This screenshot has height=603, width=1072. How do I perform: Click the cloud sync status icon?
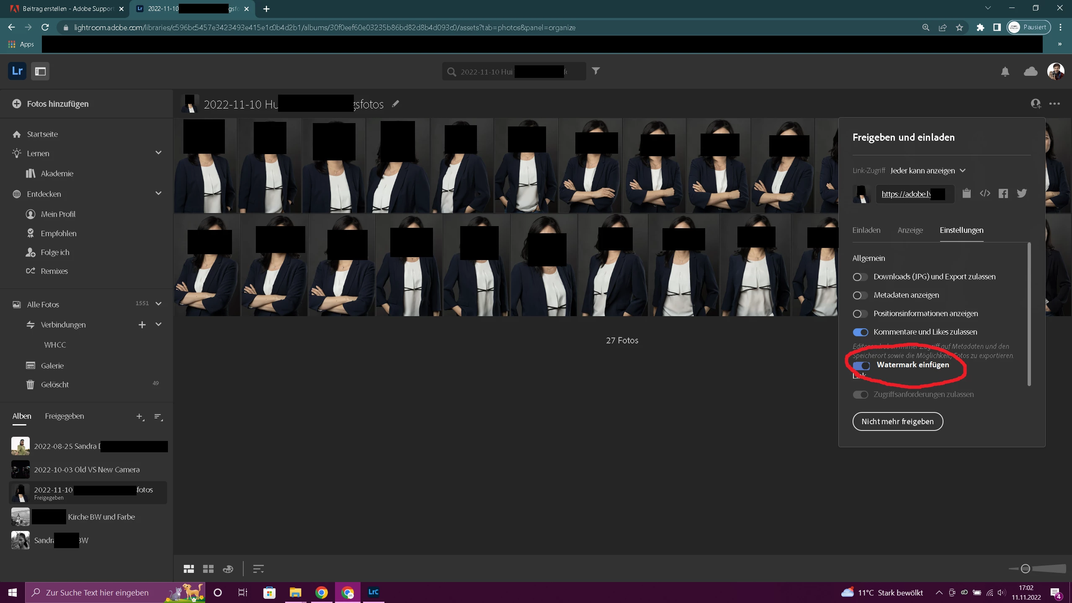[1030, 72]
